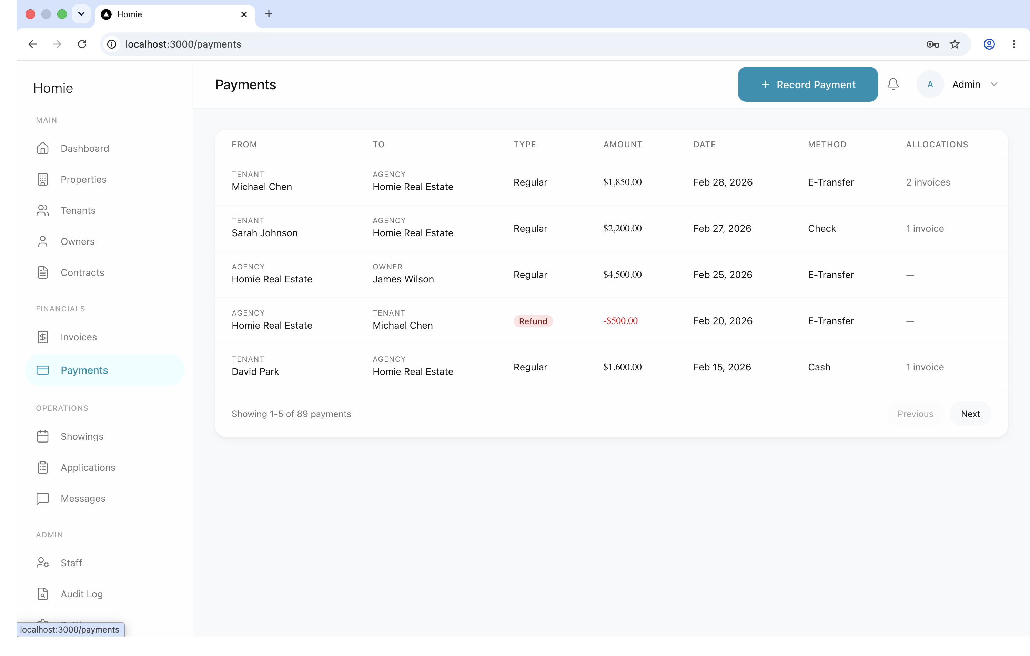This screenshot has height=656, width=1030.
Task: Reload the page
Action: pos(82,44)
